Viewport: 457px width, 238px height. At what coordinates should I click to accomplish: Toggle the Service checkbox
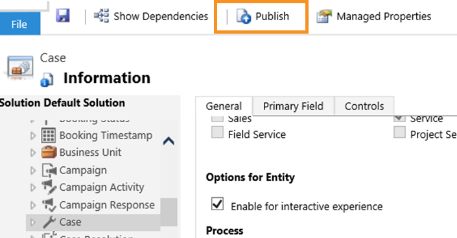pyautogui.click(x=399, y=118)
